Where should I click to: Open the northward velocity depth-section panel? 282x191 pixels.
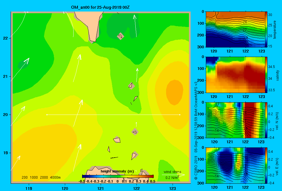coord(235,120)
